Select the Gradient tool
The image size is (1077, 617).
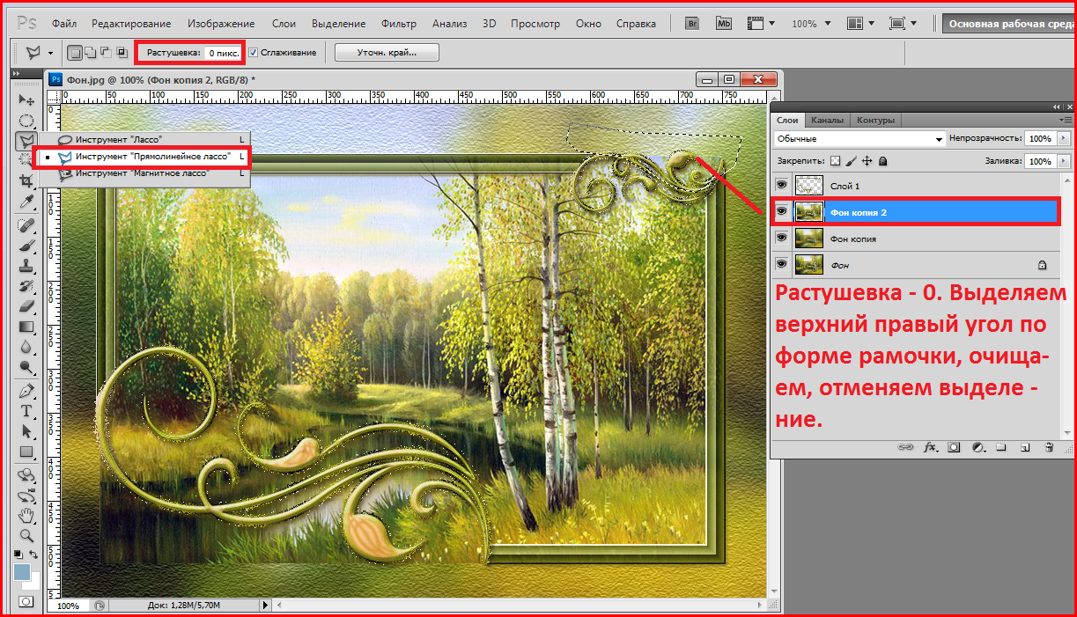[x=26, y=327]
